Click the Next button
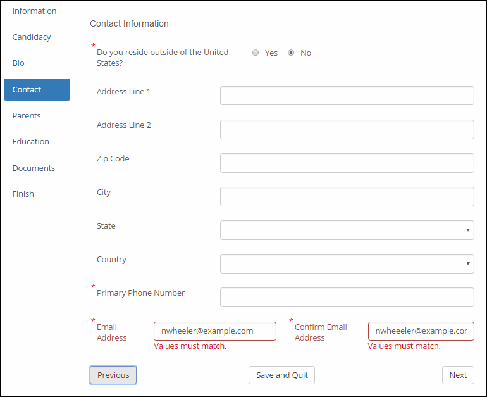Screen dimensions: 487x397 click(458, 375)
